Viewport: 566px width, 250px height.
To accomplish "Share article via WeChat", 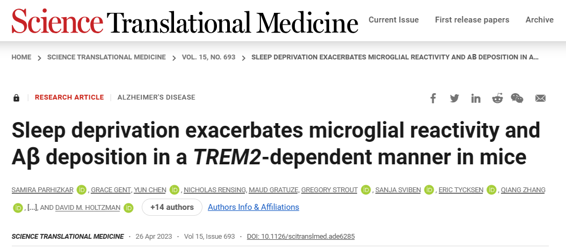I will (x=517, y=98).
